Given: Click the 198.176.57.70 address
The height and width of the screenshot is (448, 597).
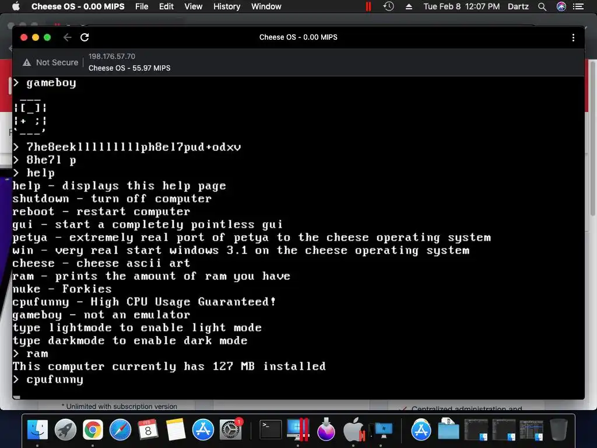Looking at the screenshot, I should tap(112, 57).
